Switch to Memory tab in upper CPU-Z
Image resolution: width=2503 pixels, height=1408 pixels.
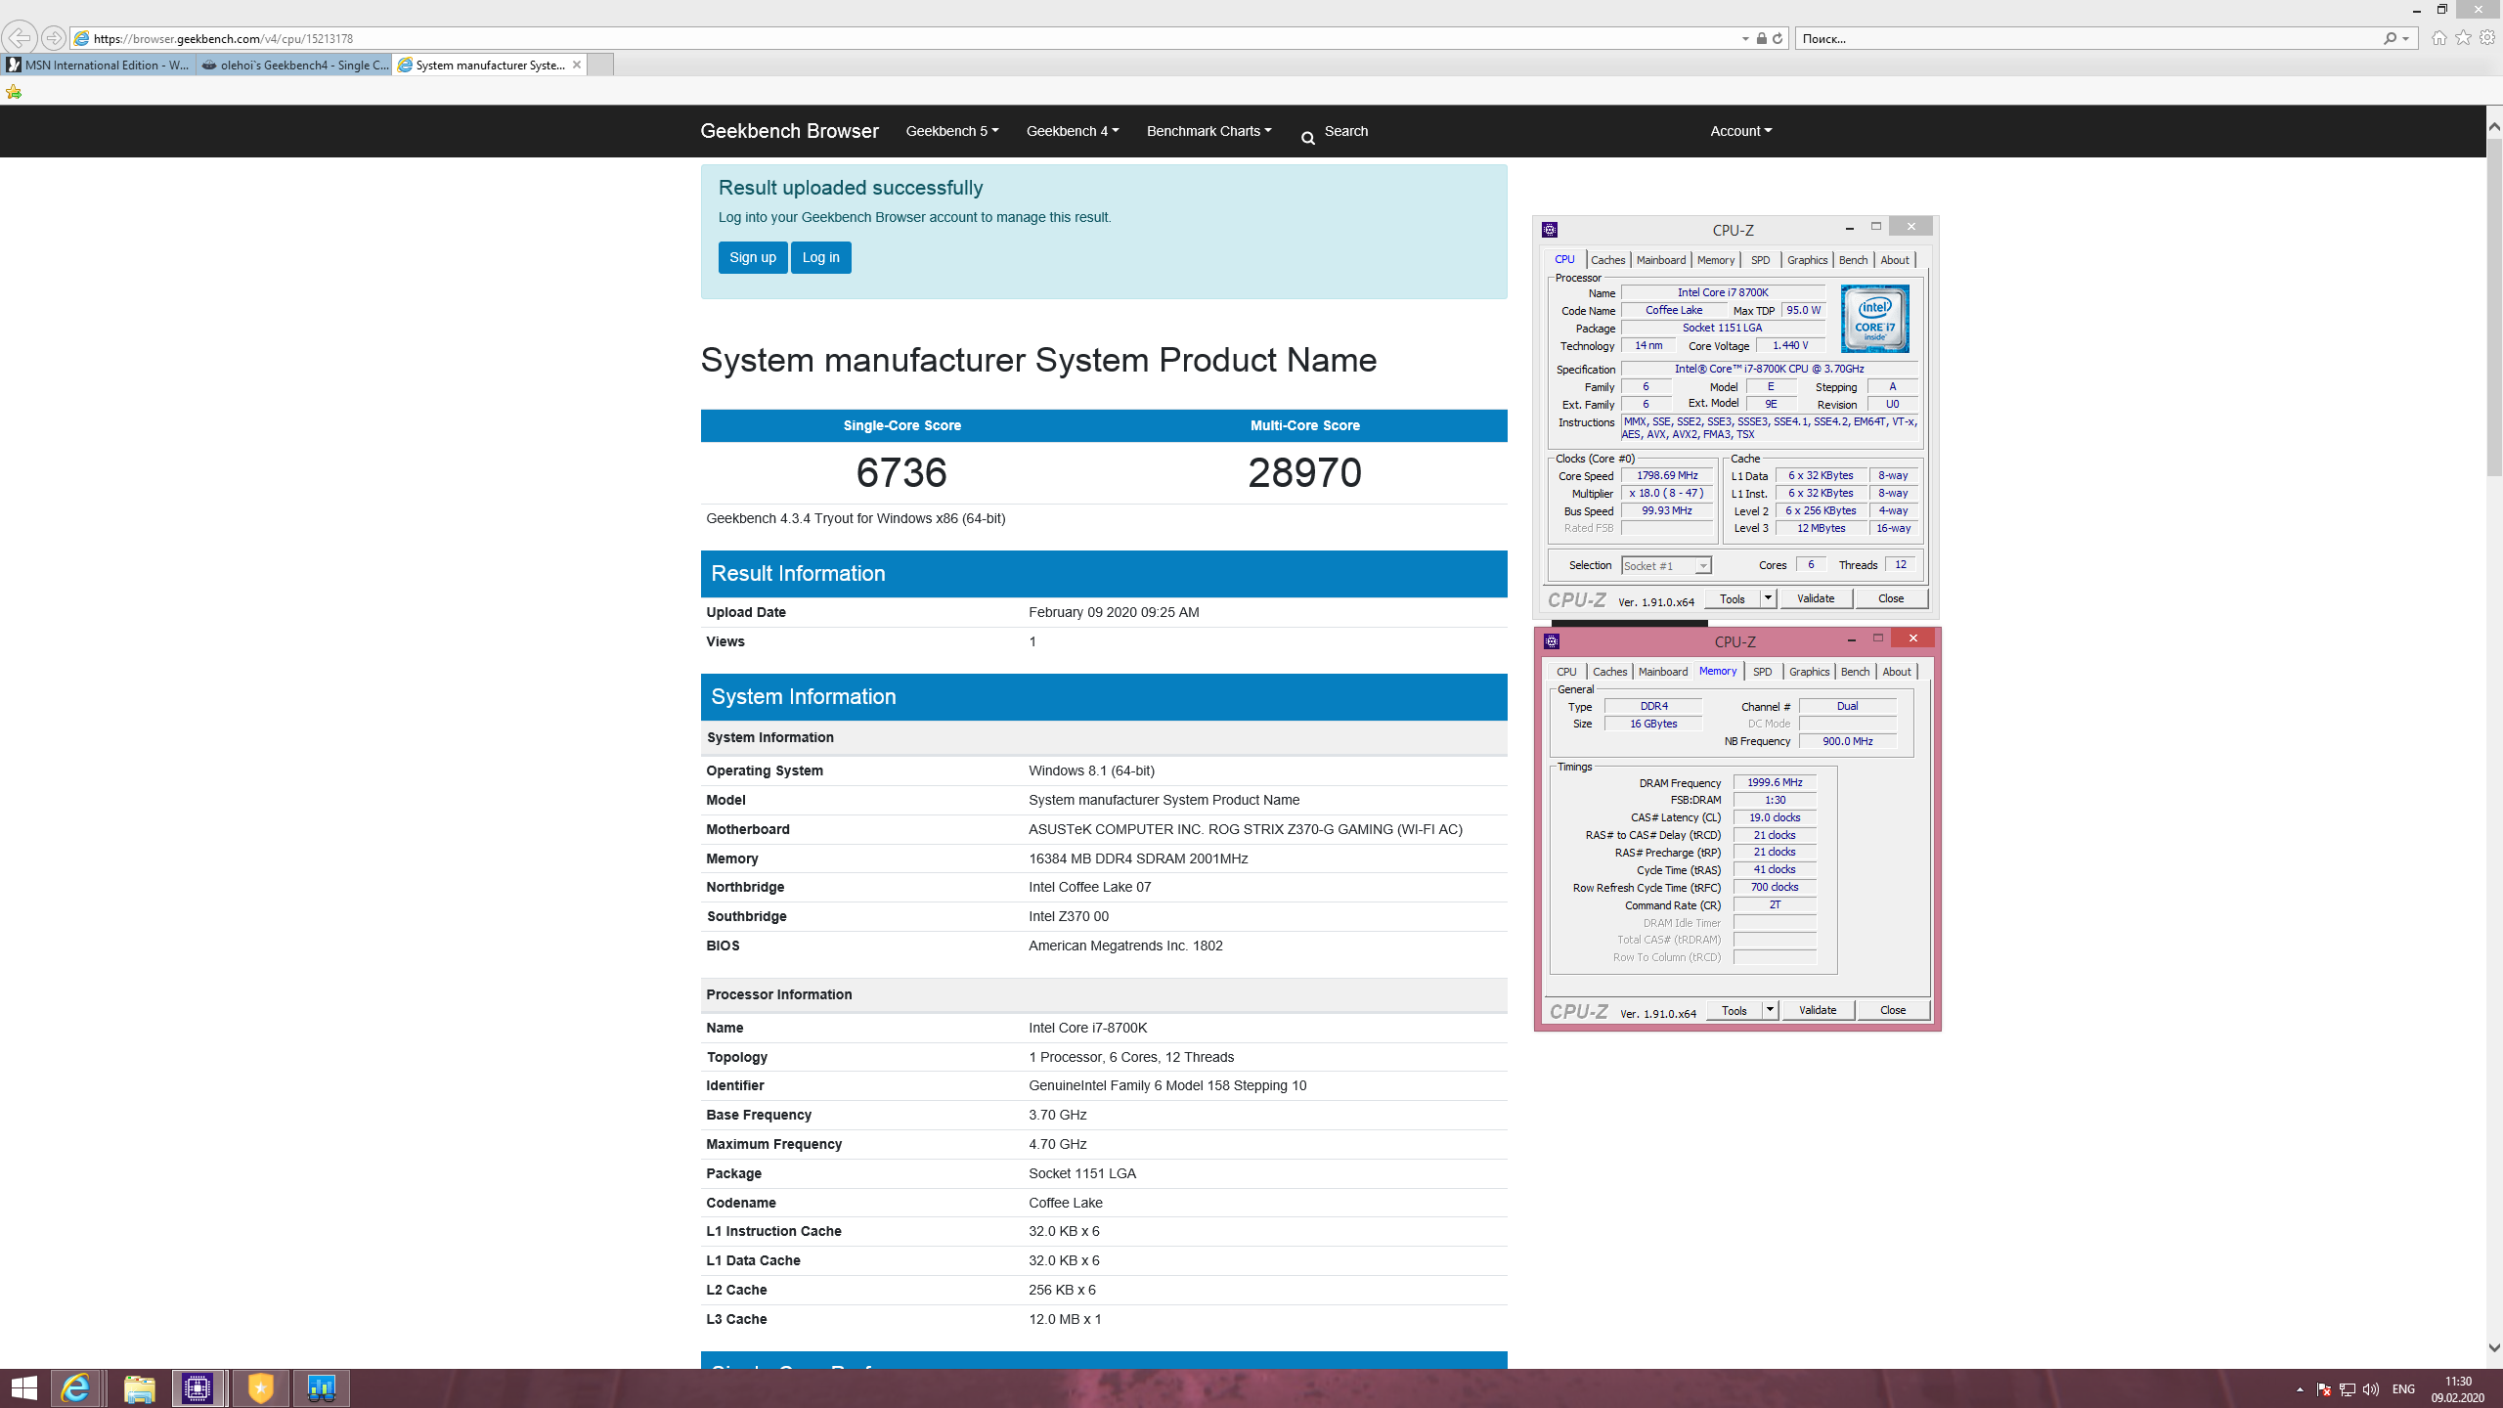pos(1716,260)
